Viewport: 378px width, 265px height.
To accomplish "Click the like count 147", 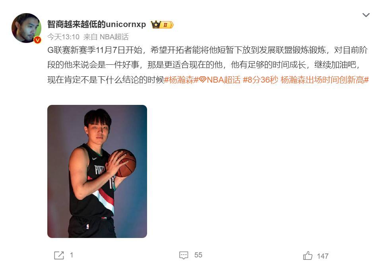I will pyautogui.click(x=323, y=256).
